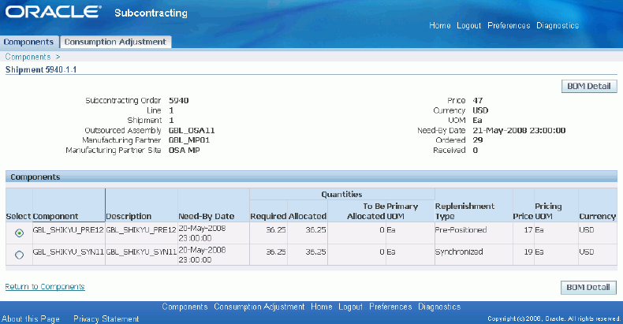Image resolution: width=623 pixels, height=324 pixels.
Task: Click Logout in the header
Action: pos(469,25)
